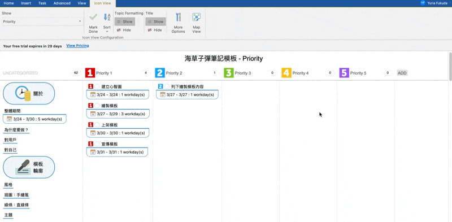Select the 風格 topic
Screen dimensions: 452x222
8,185
